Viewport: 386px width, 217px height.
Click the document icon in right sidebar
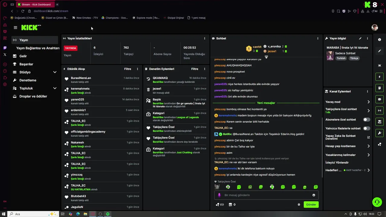[x=379, y=88]
